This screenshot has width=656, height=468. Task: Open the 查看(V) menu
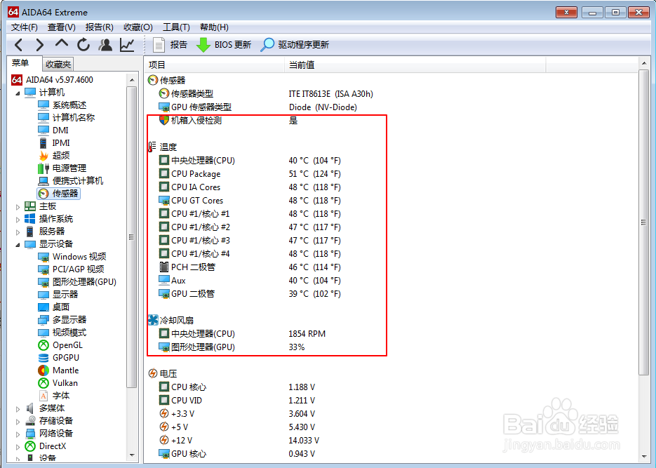62,27
